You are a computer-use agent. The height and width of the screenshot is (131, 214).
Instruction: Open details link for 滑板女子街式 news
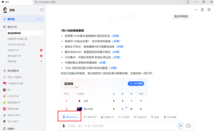[x=120, y=47]
